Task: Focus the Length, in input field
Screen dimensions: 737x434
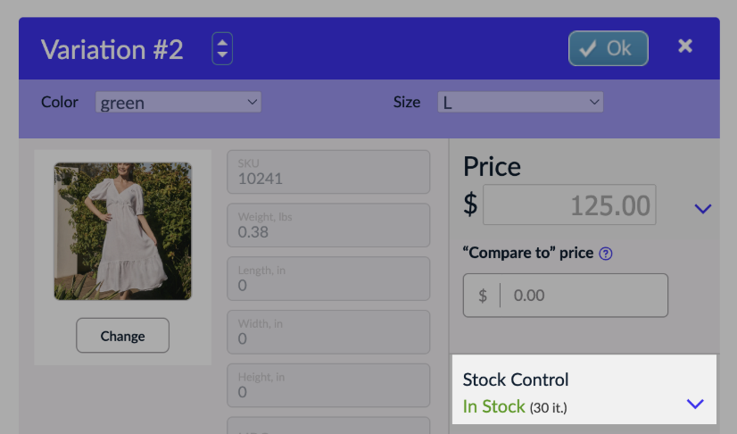Action: (328, 279)
